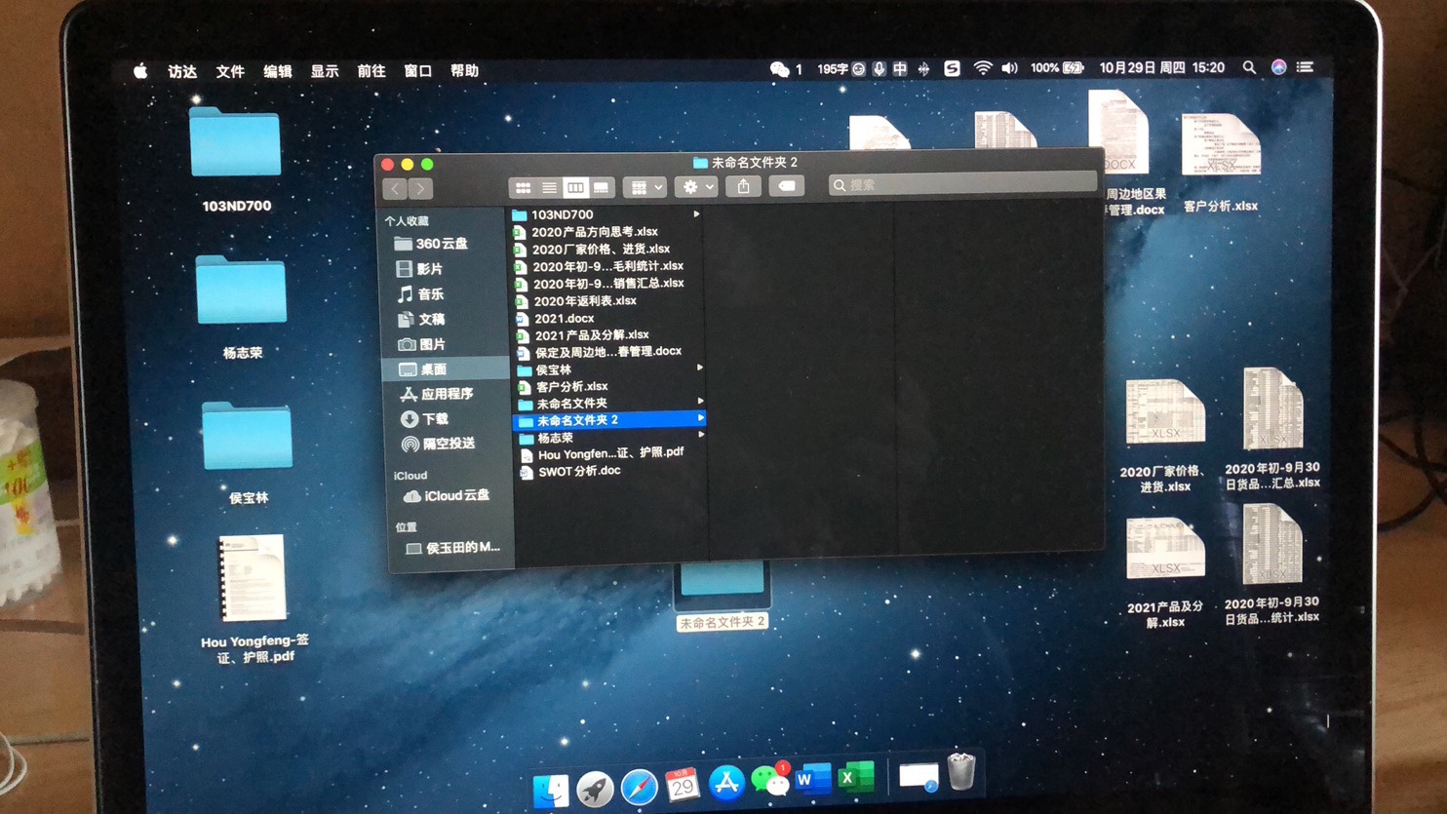This screenshot has width=1447, height=814.
Task: Open the 窗口 menu
Action: point(417,71)
